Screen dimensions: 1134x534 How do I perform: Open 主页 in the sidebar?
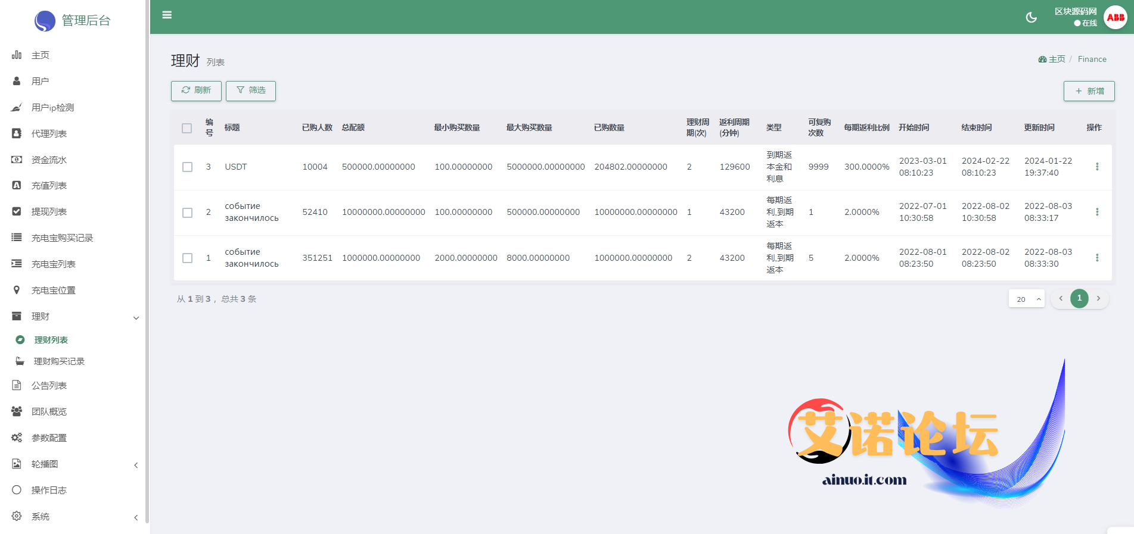tap(41, 55)
